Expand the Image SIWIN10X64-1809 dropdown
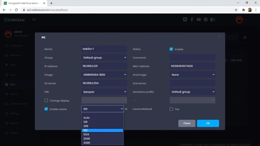This screenshot has width=260, height=146. click(x=104, y=75)
